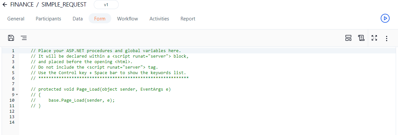View the Activities tab
The height and width of the screenshot is (135, 398).
pos(159,19)
